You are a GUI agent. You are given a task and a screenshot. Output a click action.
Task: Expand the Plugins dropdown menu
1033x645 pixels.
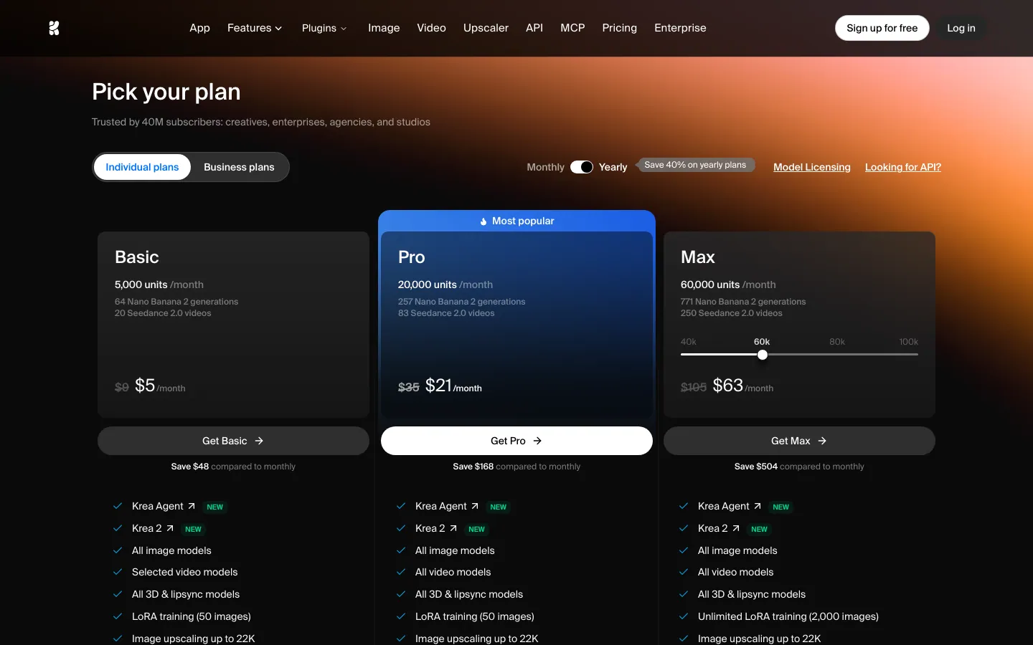point(324,28)
